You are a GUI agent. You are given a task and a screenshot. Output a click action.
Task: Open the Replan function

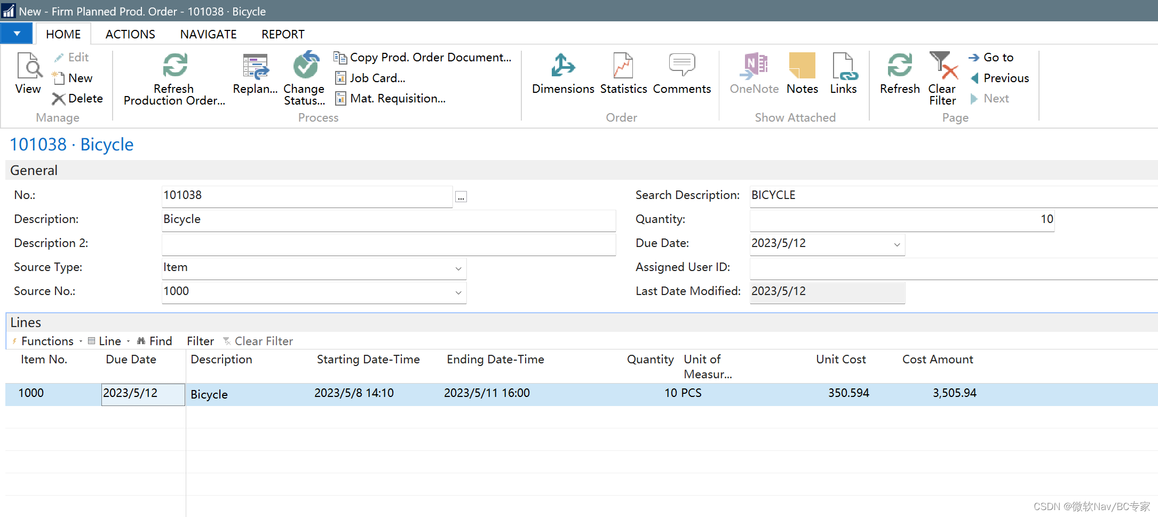[x=255, y=75]
